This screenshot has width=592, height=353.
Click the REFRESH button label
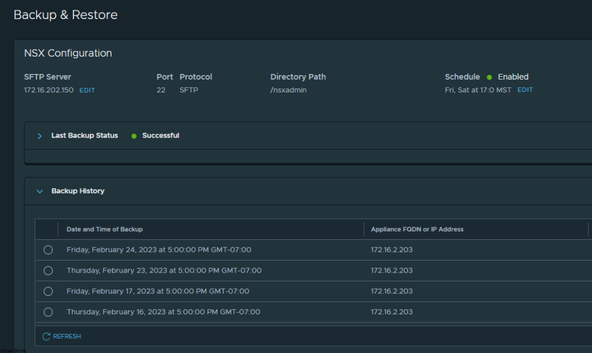[67, 336]
